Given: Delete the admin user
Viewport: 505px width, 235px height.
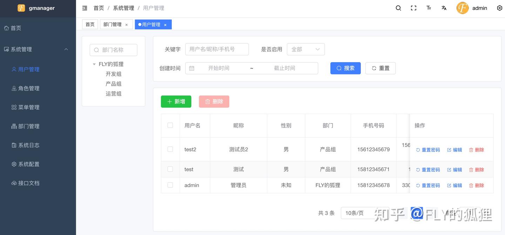Looking at the screenshot, I should tap(477, 185).
